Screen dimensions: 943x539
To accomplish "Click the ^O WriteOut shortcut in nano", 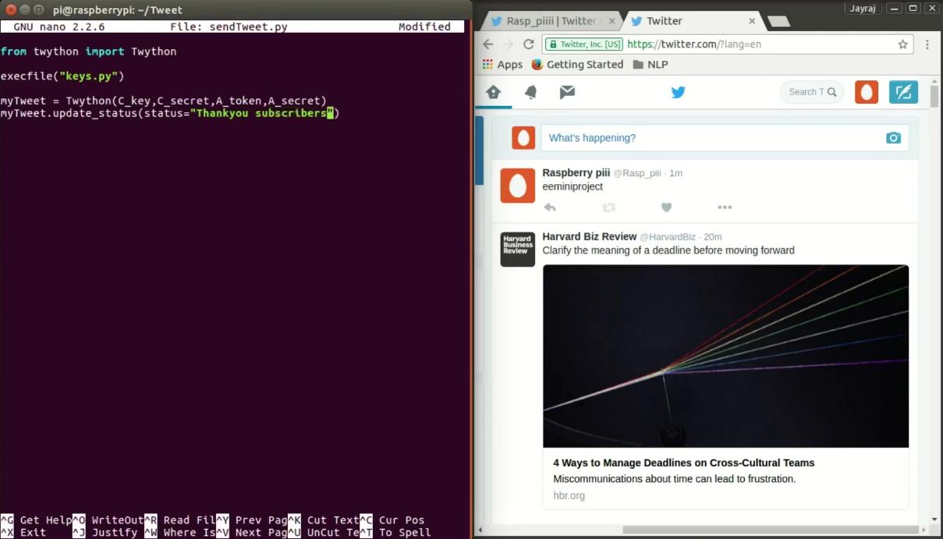I will (x=108, y=520).
